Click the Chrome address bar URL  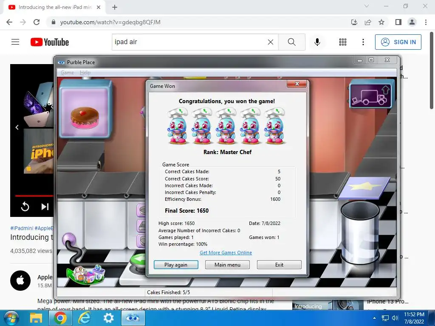pyautogui.click(x=110, y=22)
